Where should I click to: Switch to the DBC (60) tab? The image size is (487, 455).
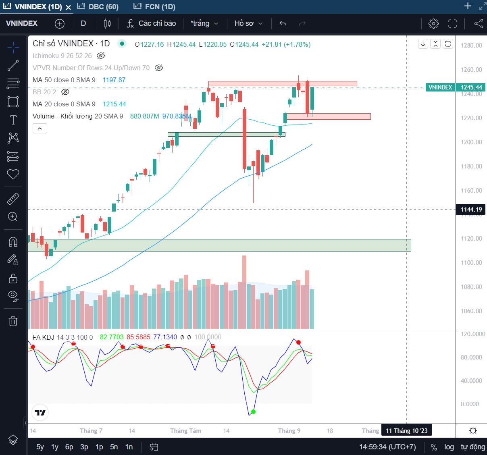click(x=98, y=6)
